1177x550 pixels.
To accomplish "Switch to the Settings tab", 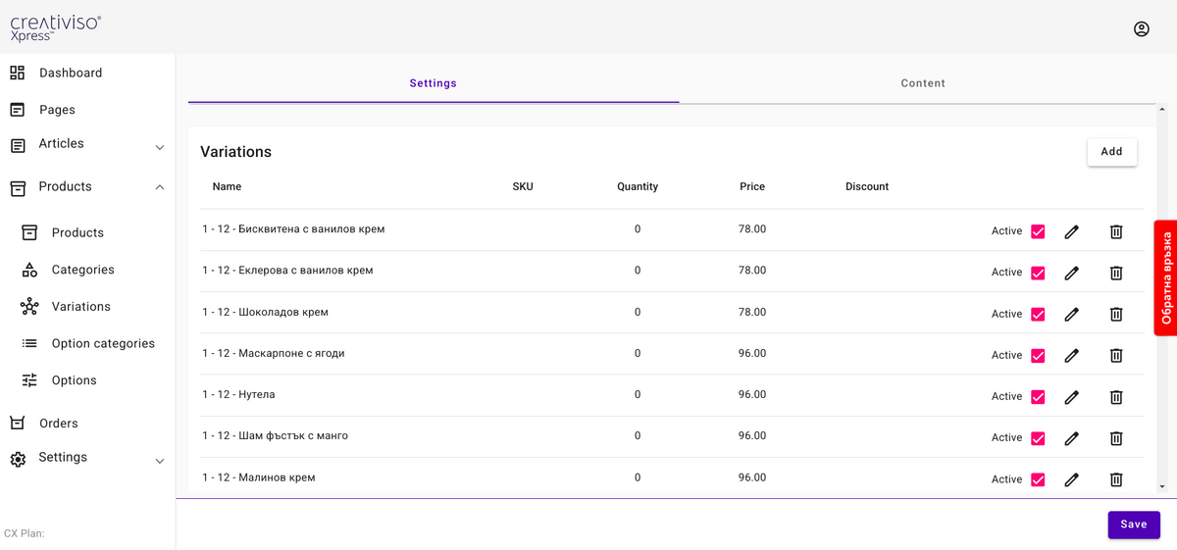I will [434, 83].
